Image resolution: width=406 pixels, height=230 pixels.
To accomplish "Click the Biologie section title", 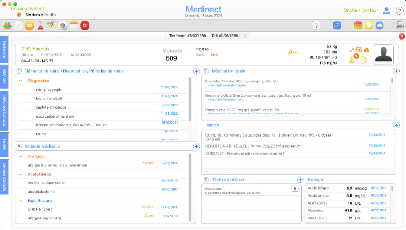I will pos(315,180).
